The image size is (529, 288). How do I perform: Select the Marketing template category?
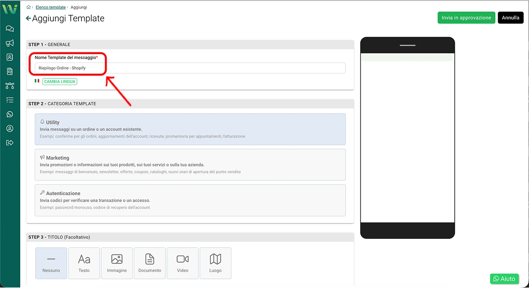pyautogui.click(x=190, y=165)
